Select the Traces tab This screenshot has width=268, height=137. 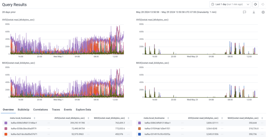point(56,110)
